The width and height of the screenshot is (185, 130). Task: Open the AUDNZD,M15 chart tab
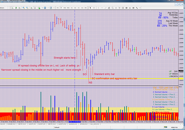coord(73,124)
